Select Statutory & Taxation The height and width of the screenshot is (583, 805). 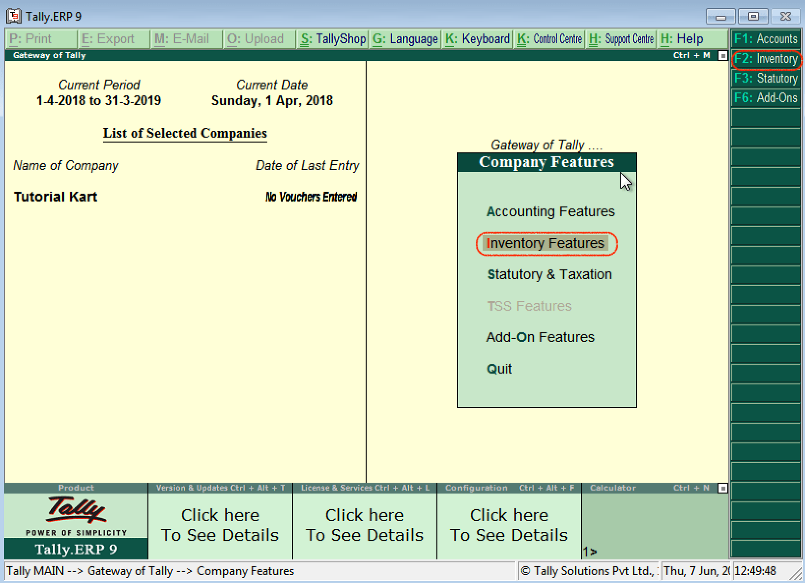[x=549, y=274]
